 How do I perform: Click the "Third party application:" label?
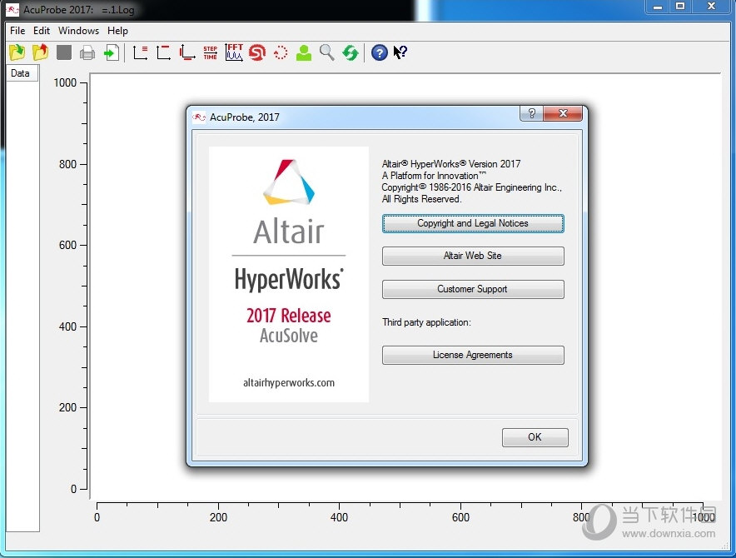426,322
